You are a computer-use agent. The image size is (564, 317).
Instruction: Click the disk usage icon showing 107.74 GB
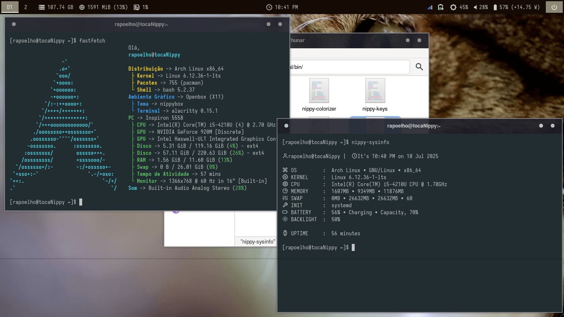pyautogui.click(x=42, y=7)
